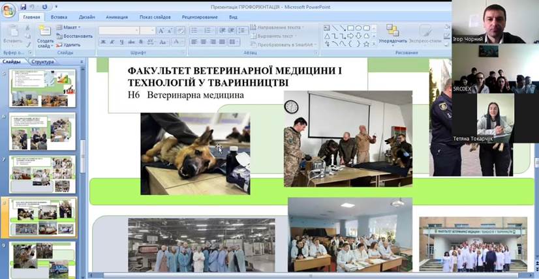
Task: Click the Arrange (Упорядочить) icon
Action: coord(392,30)
